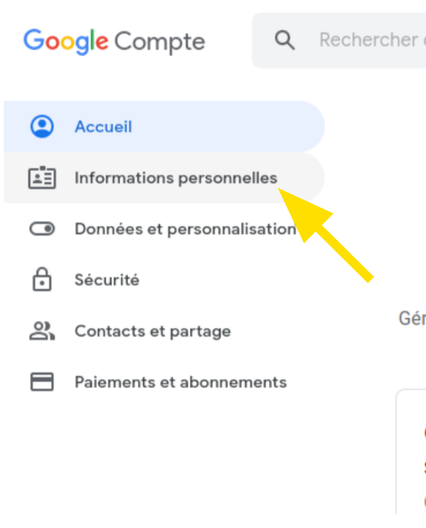This screenshot has height=528, width=426.
Task: Click the ID card icon for Informations personnelles
Action: click(42, 178)
